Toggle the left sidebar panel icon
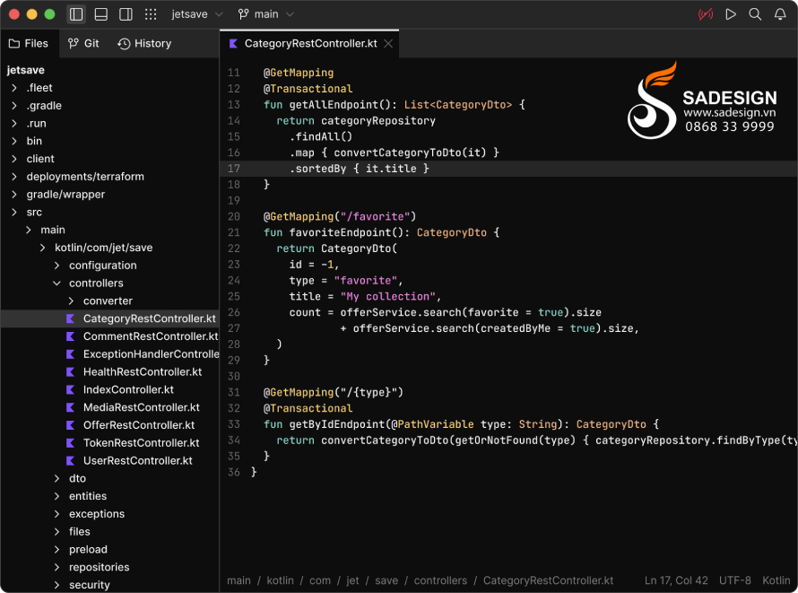This screenshot has width=798, height=593. pos(76,14)
